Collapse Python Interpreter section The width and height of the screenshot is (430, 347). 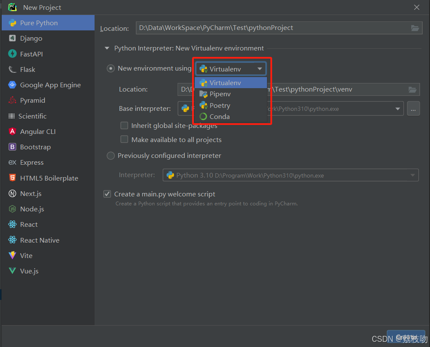[x=107, y=48]
